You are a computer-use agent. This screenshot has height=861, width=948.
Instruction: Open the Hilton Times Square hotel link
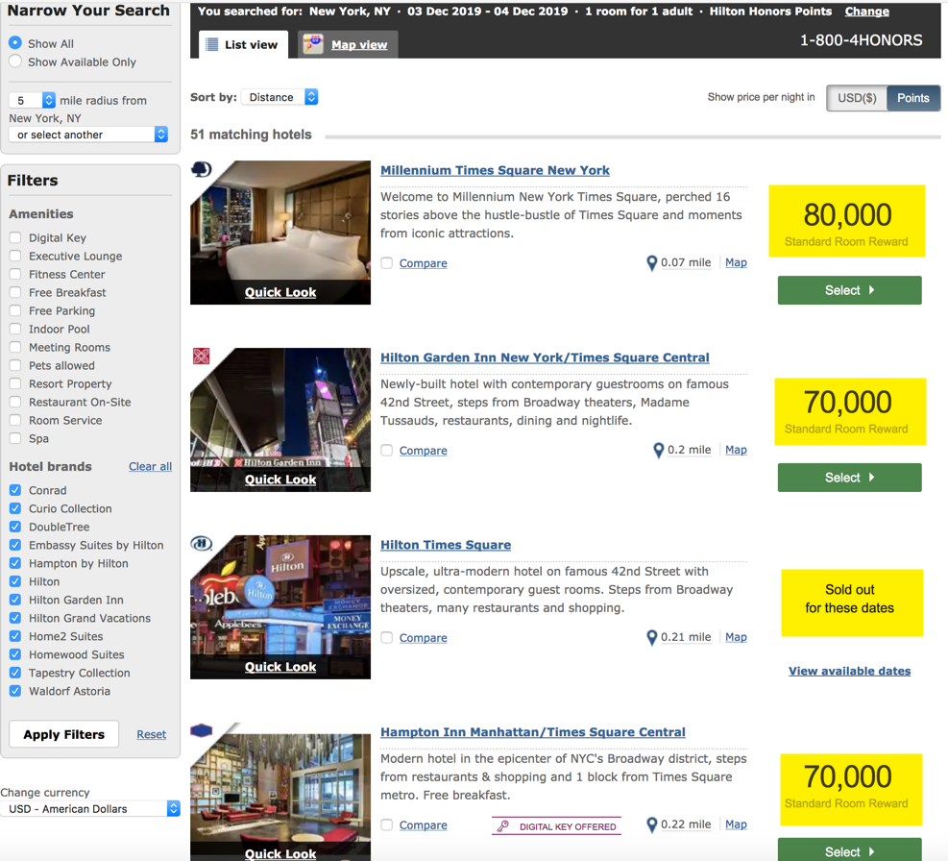(446, 545)
